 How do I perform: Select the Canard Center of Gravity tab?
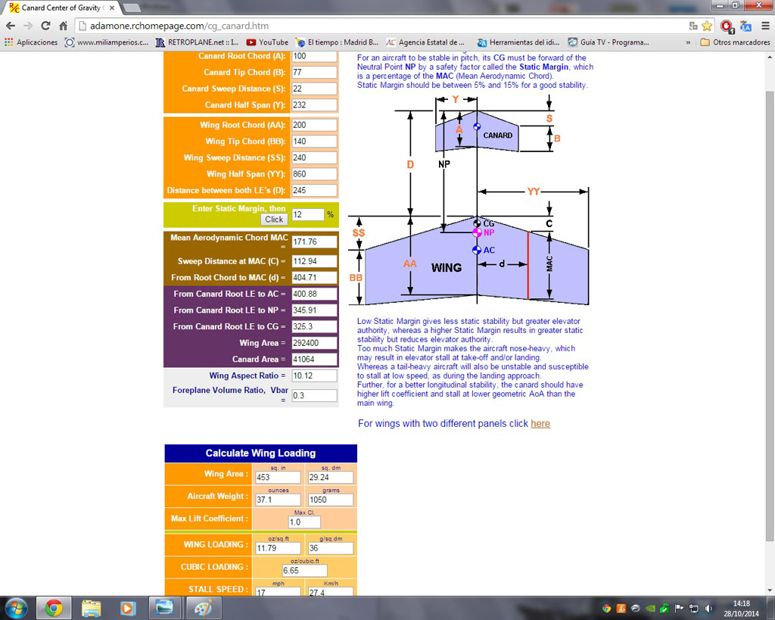61,8
